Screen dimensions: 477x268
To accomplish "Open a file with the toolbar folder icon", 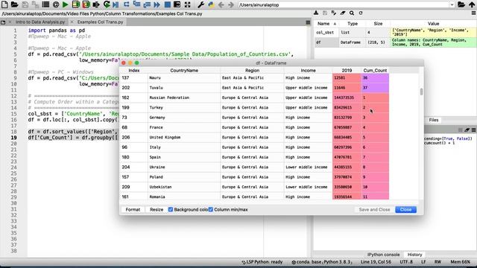I will (x=14, y=4).
